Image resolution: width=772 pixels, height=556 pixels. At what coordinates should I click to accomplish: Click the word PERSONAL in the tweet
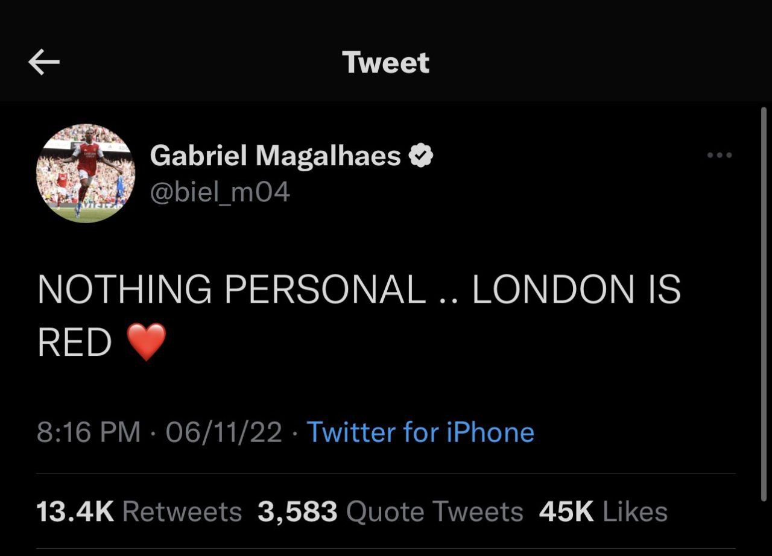(325, 289)
